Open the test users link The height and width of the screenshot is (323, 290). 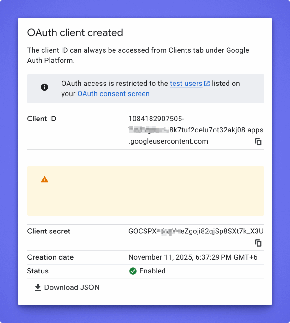pyautogui.click(x=186, y=84)
